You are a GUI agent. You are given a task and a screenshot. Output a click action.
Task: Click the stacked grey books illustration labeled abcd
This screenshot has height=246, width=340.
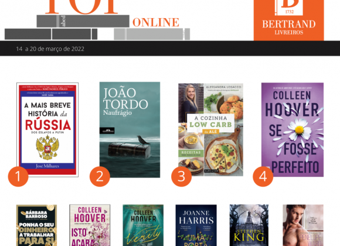click(83, 21)
